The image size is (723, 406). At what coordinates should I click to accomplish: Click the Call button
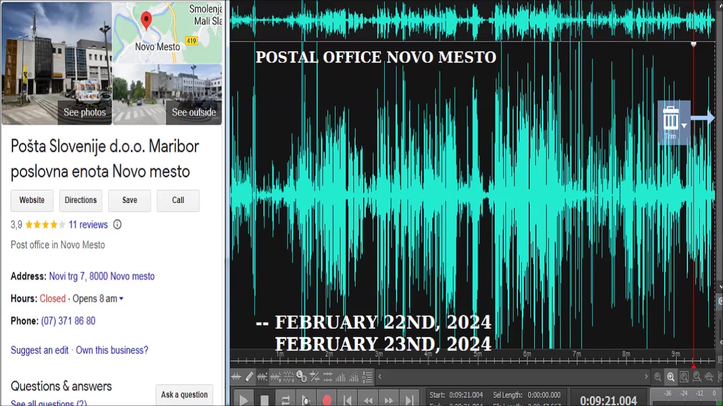(178, 200)
